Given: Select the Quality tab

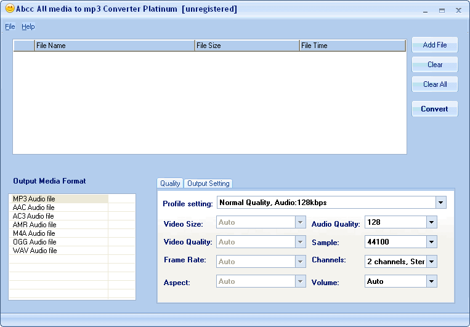Looking at the screenshot, I should (x=170, y=184).
